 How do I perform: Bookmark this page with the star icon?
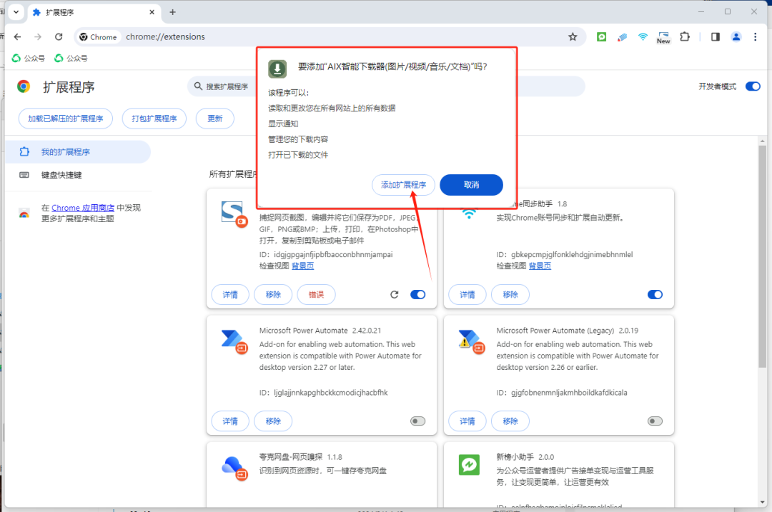tap(573, 37)
